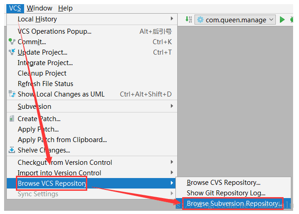Click the Shelve Changes download icon
The width and height of the screenshot is (299, 214).
[12, 150]
